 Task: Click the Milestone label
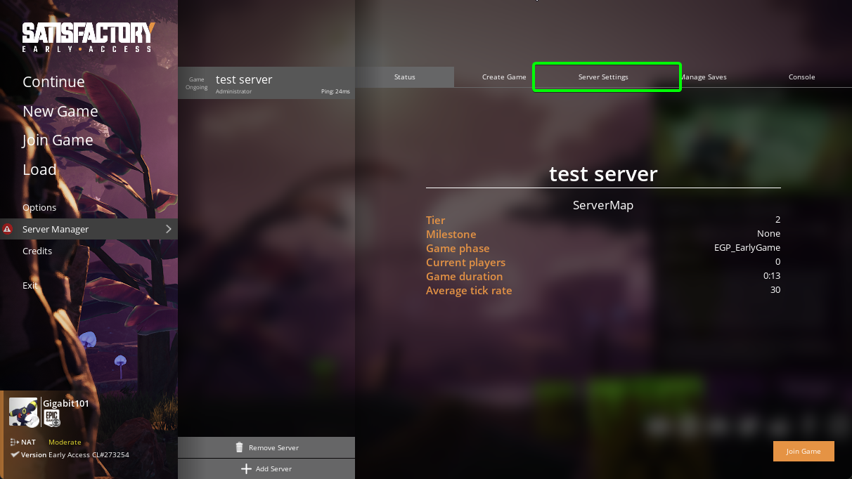click(x=451, y=234)
